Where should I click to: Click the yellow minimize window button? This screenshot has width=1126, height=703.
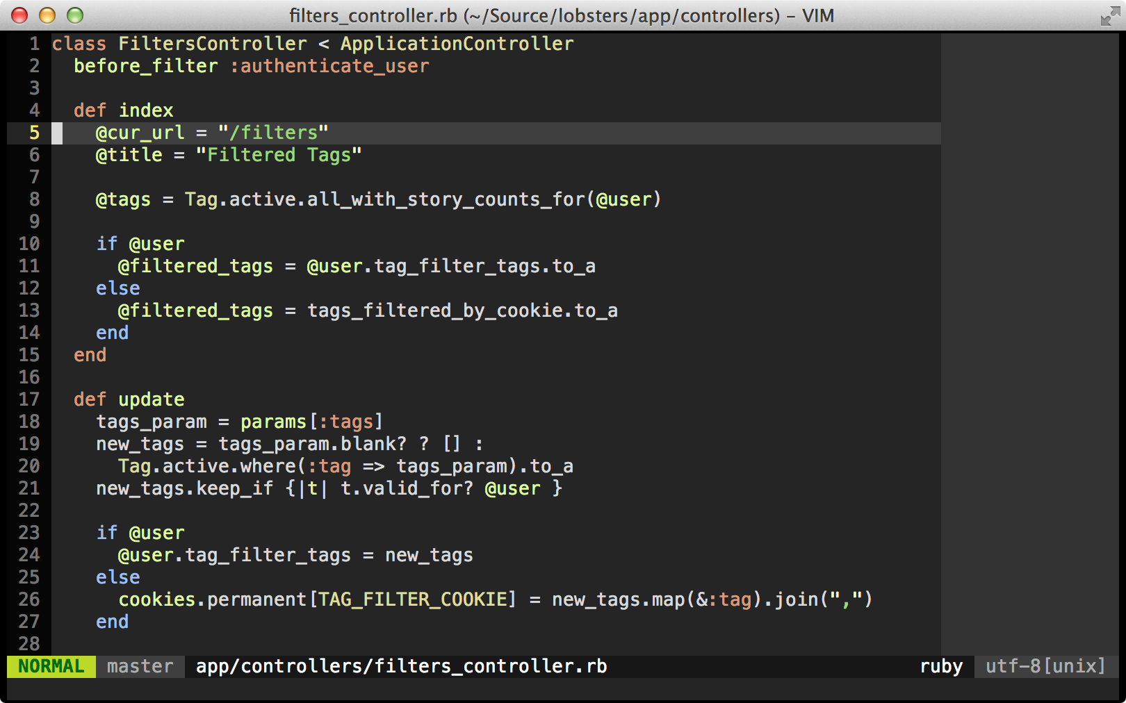click(x=47, y=15)
